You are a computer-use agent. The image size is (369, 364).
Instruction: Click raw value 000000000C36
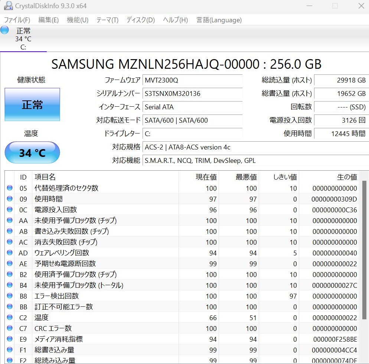point(334,210)
